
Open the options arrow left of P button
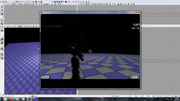coord(5,26)
